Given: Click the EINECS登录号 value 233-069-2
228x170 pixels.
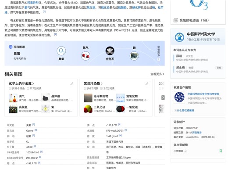Looking at the screenshot, I should pyautogui.click(x=32, y=158).
